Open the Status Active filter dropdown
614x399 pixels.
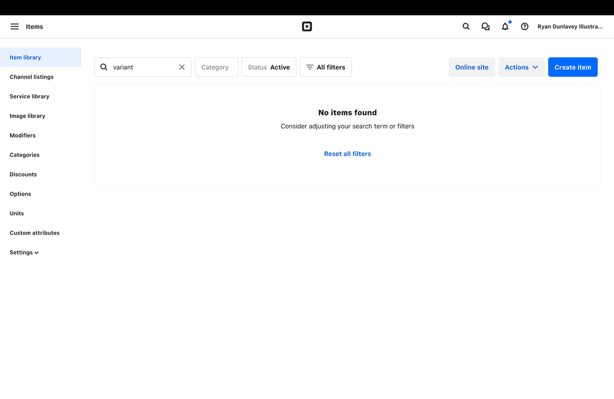point(269,67)
